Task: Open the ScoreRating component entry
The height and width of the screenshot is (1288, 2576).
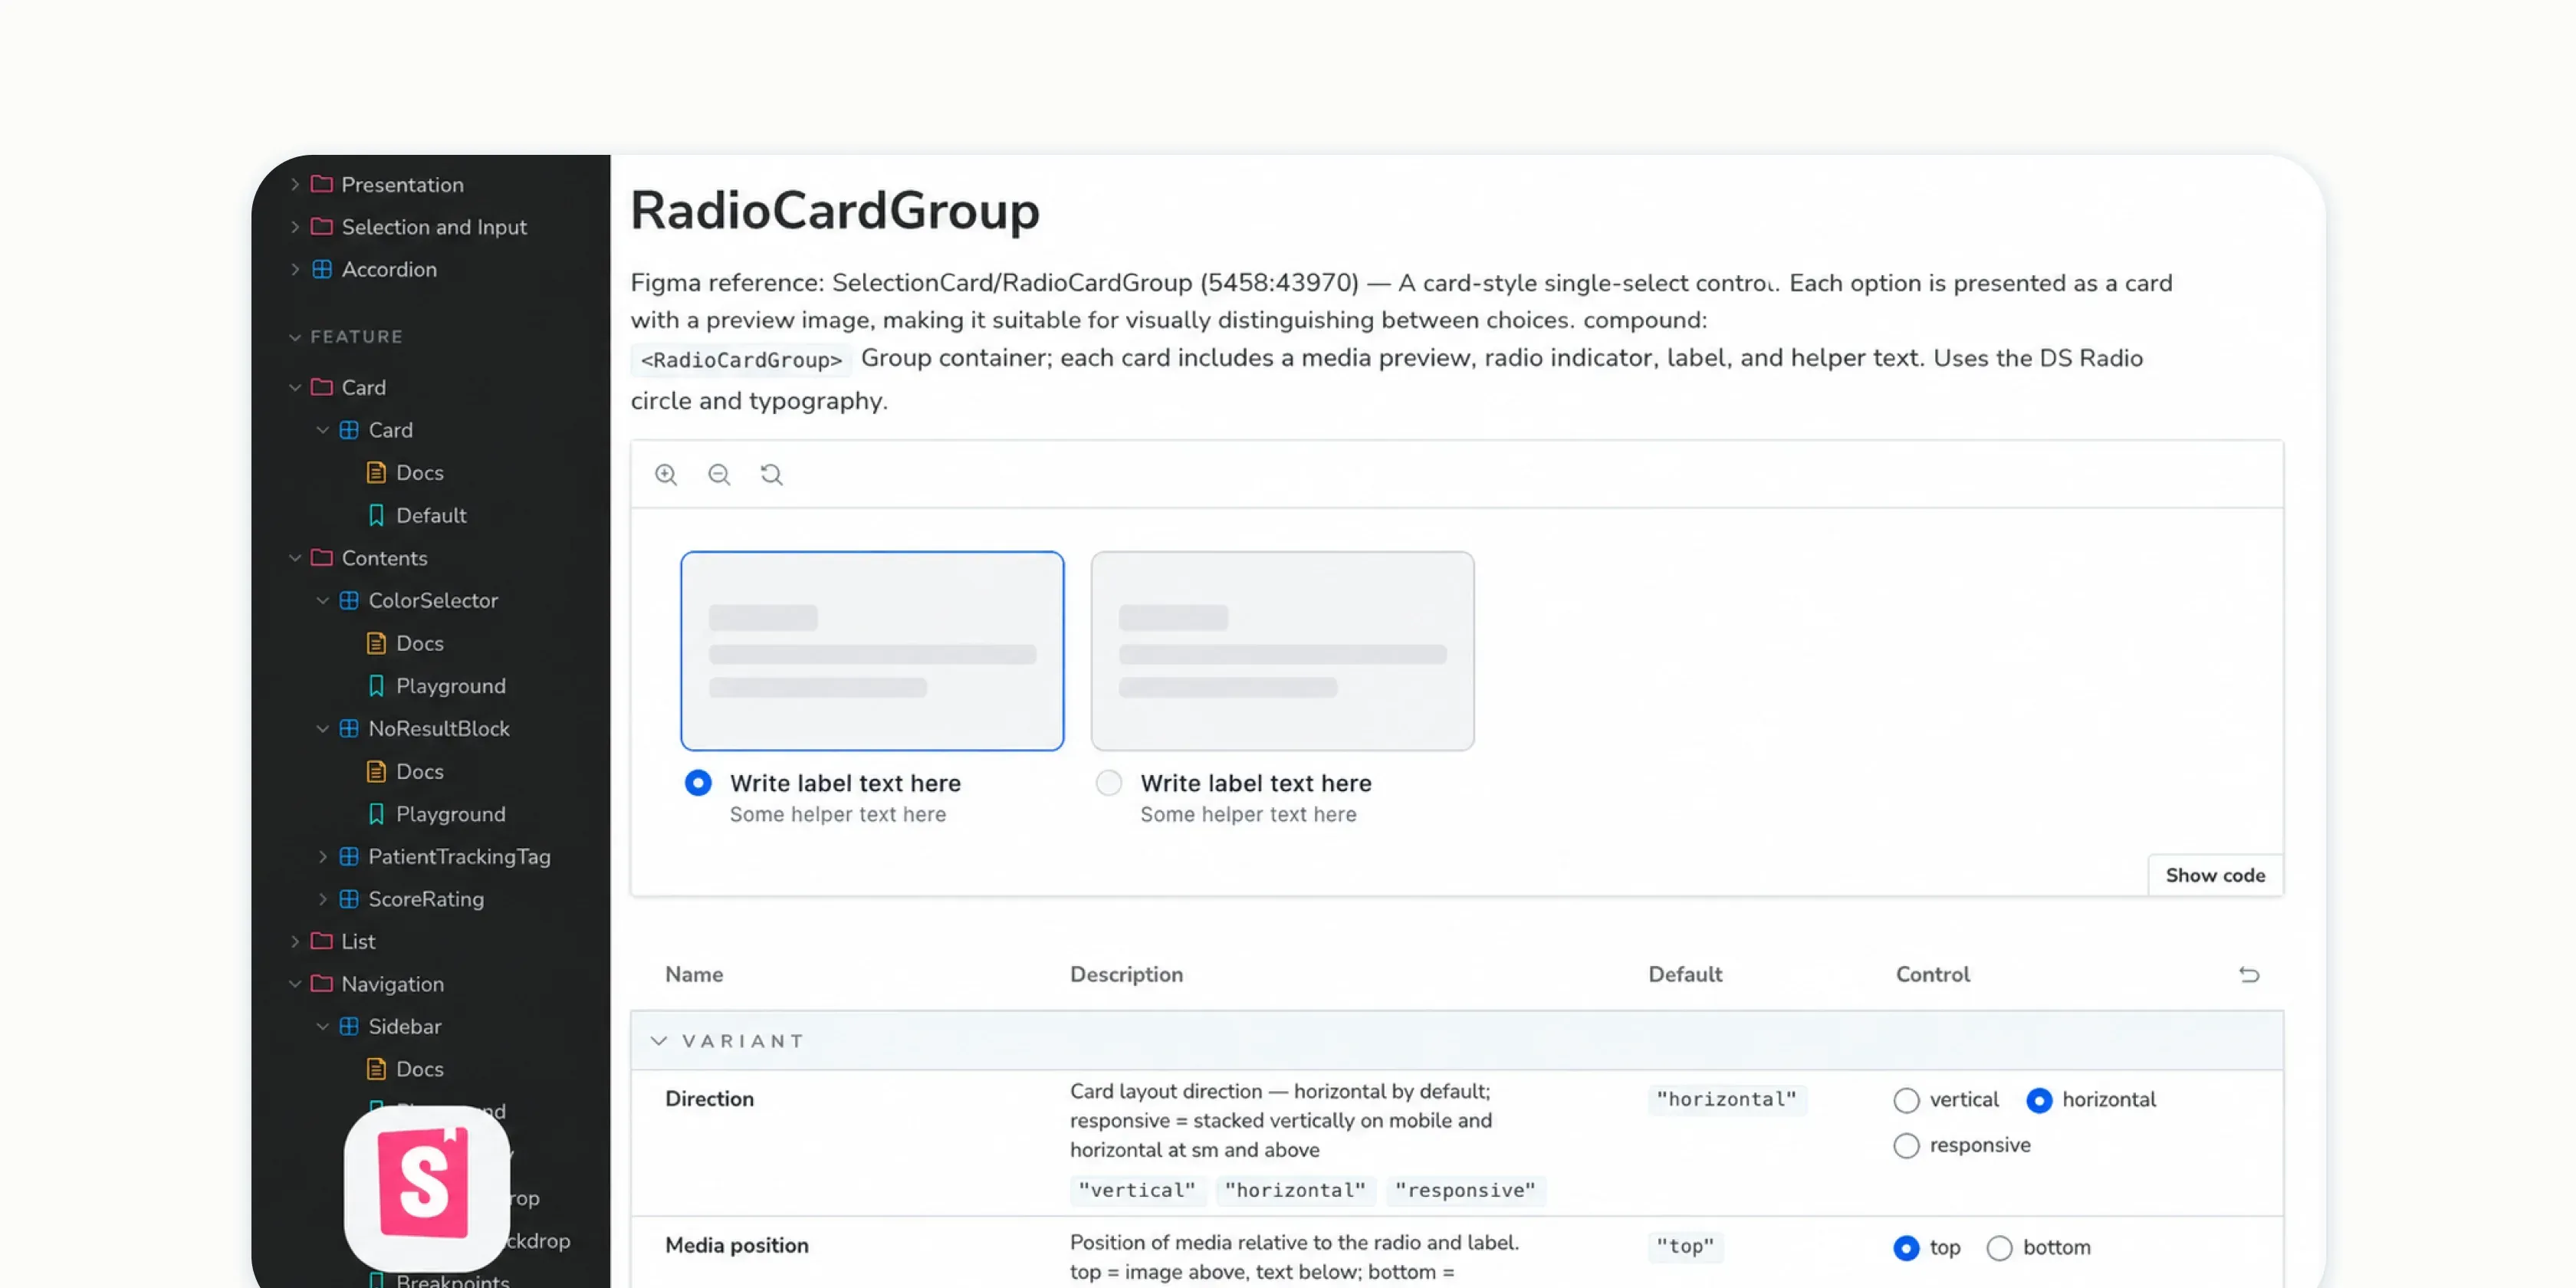Action: pos(426,899)
